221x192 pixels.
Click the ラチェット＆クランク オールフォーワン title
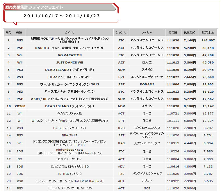click(x=69, y=188)
